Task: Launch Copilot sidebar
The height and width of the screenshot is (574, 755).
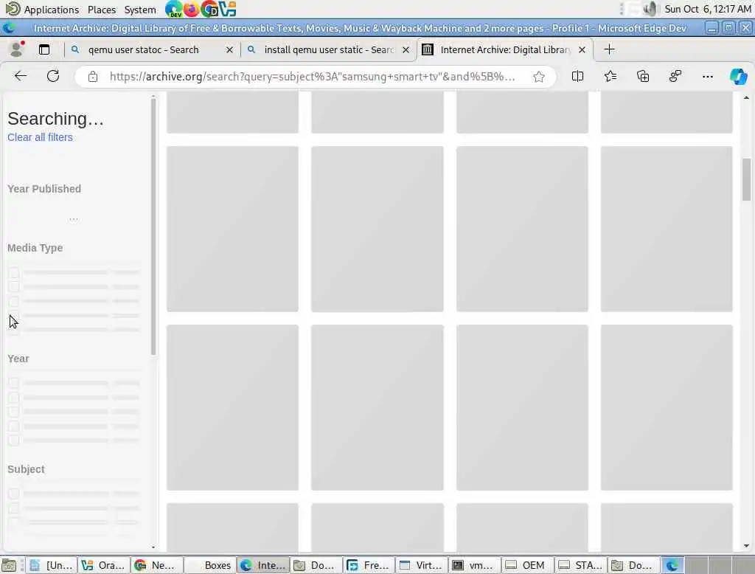Action: tap(738, 76)
